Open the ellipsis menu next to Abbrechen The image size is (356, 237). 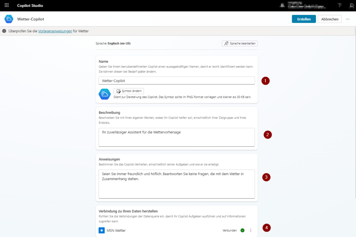pyautogui.click(x=348, y=19)
